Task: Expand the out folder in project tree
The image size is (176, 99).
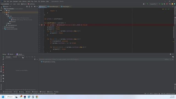Action: pyautogui.click(x=5, y=12)
